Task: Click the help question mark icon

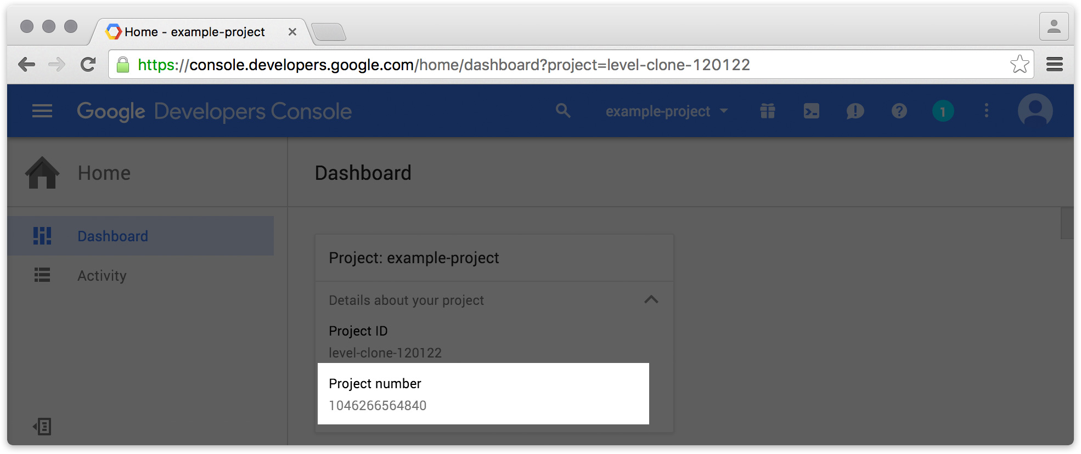Action: click(899, 111)
